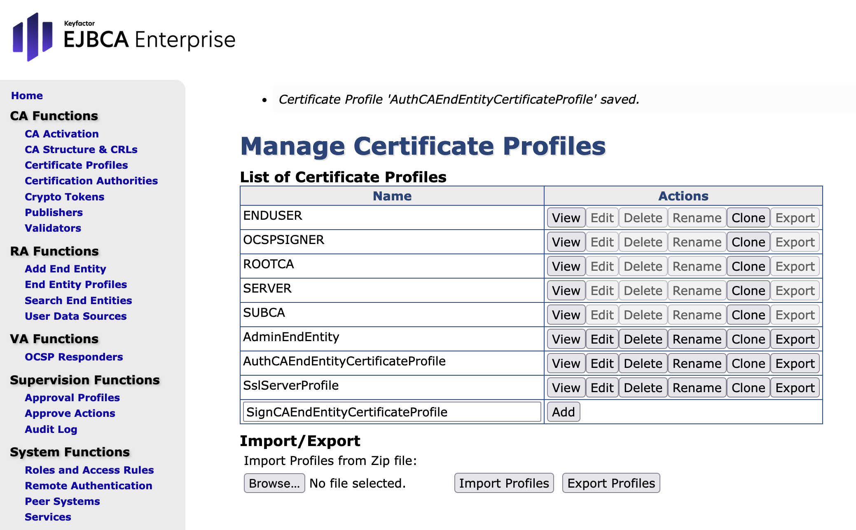Open Certification Authorities from sidebar

coord(91,181)
